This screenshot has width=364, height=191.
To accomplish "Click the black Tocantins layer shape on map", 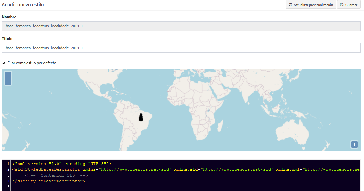I will [141, 117].
